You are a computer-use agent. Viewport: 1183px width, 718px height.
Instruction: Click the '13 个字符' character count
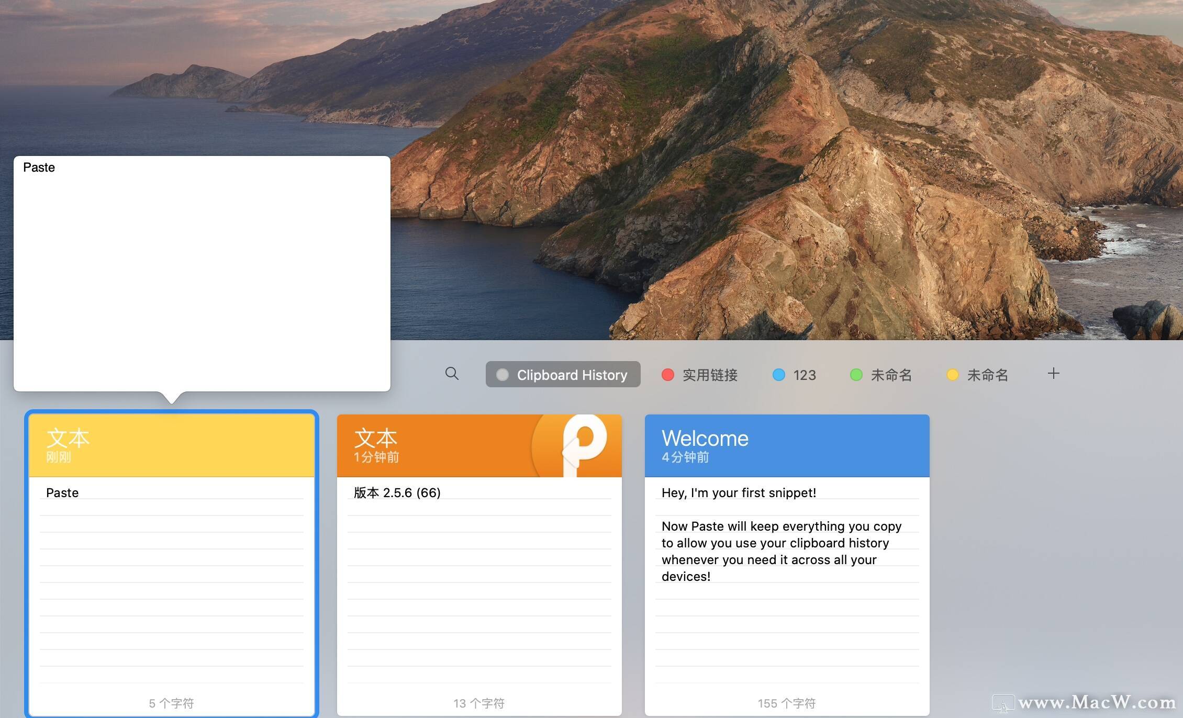pos(479,703)
